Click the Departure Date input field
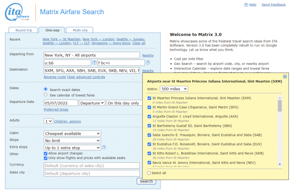 [61, 103]
